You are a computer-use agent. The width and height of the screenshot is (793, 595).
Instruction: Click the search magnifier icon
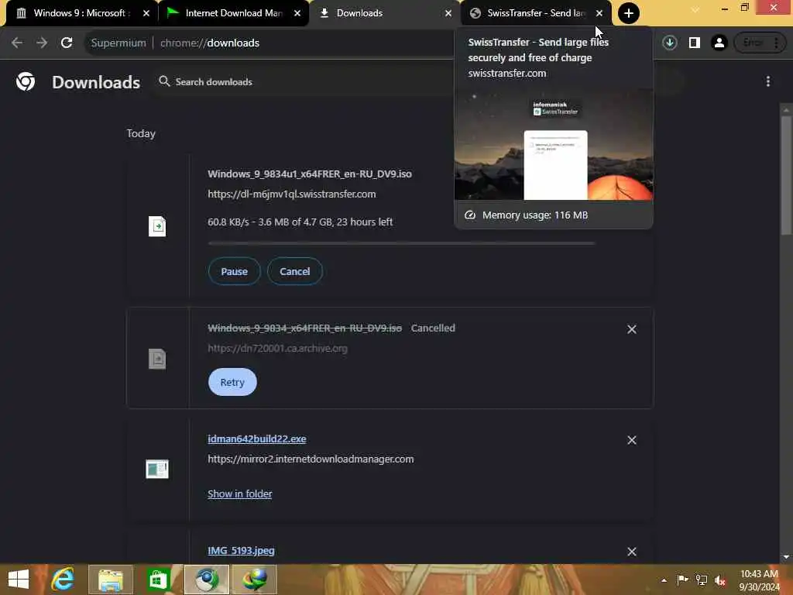click(x=164, y=81)
